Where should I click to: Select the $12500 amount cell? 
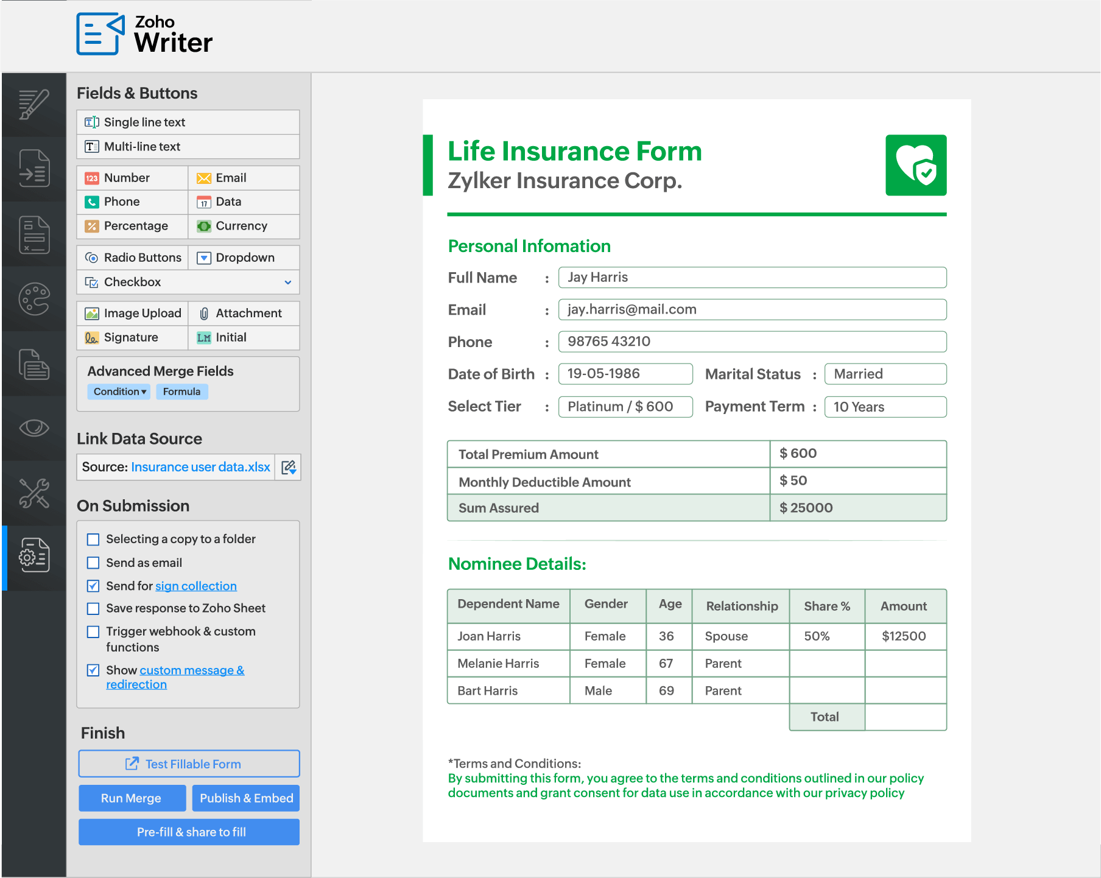tap(906, 636)
